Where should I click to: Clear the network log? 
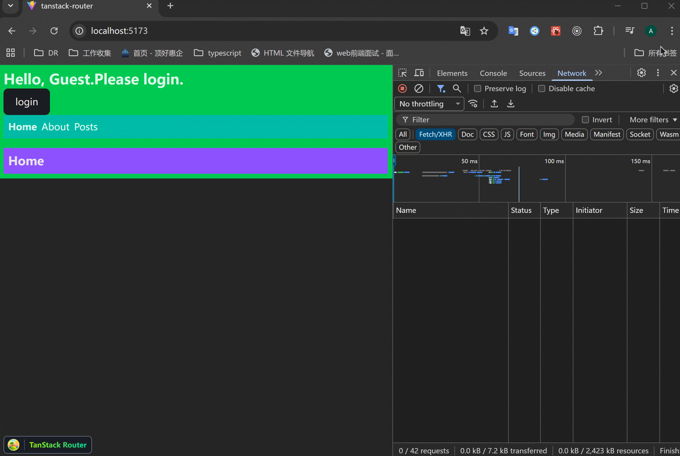point(419,88)
